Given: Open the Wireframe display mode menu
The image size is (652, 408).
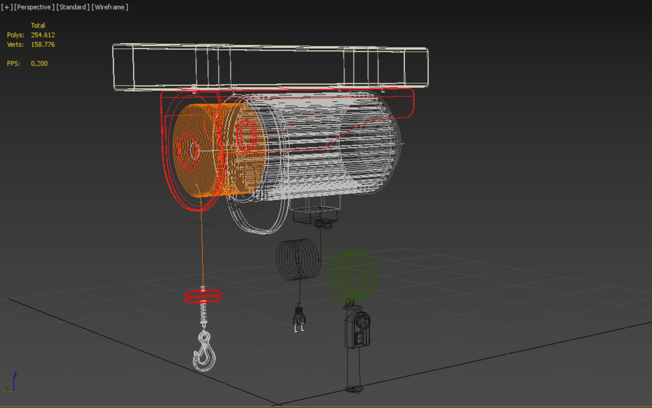Looking at the screenshot, I should click(110, 7).
